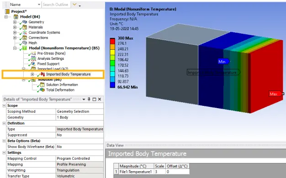Select Total Deformation in the outline
Viewport: 286px width, 178px height.
pos(60,90)
